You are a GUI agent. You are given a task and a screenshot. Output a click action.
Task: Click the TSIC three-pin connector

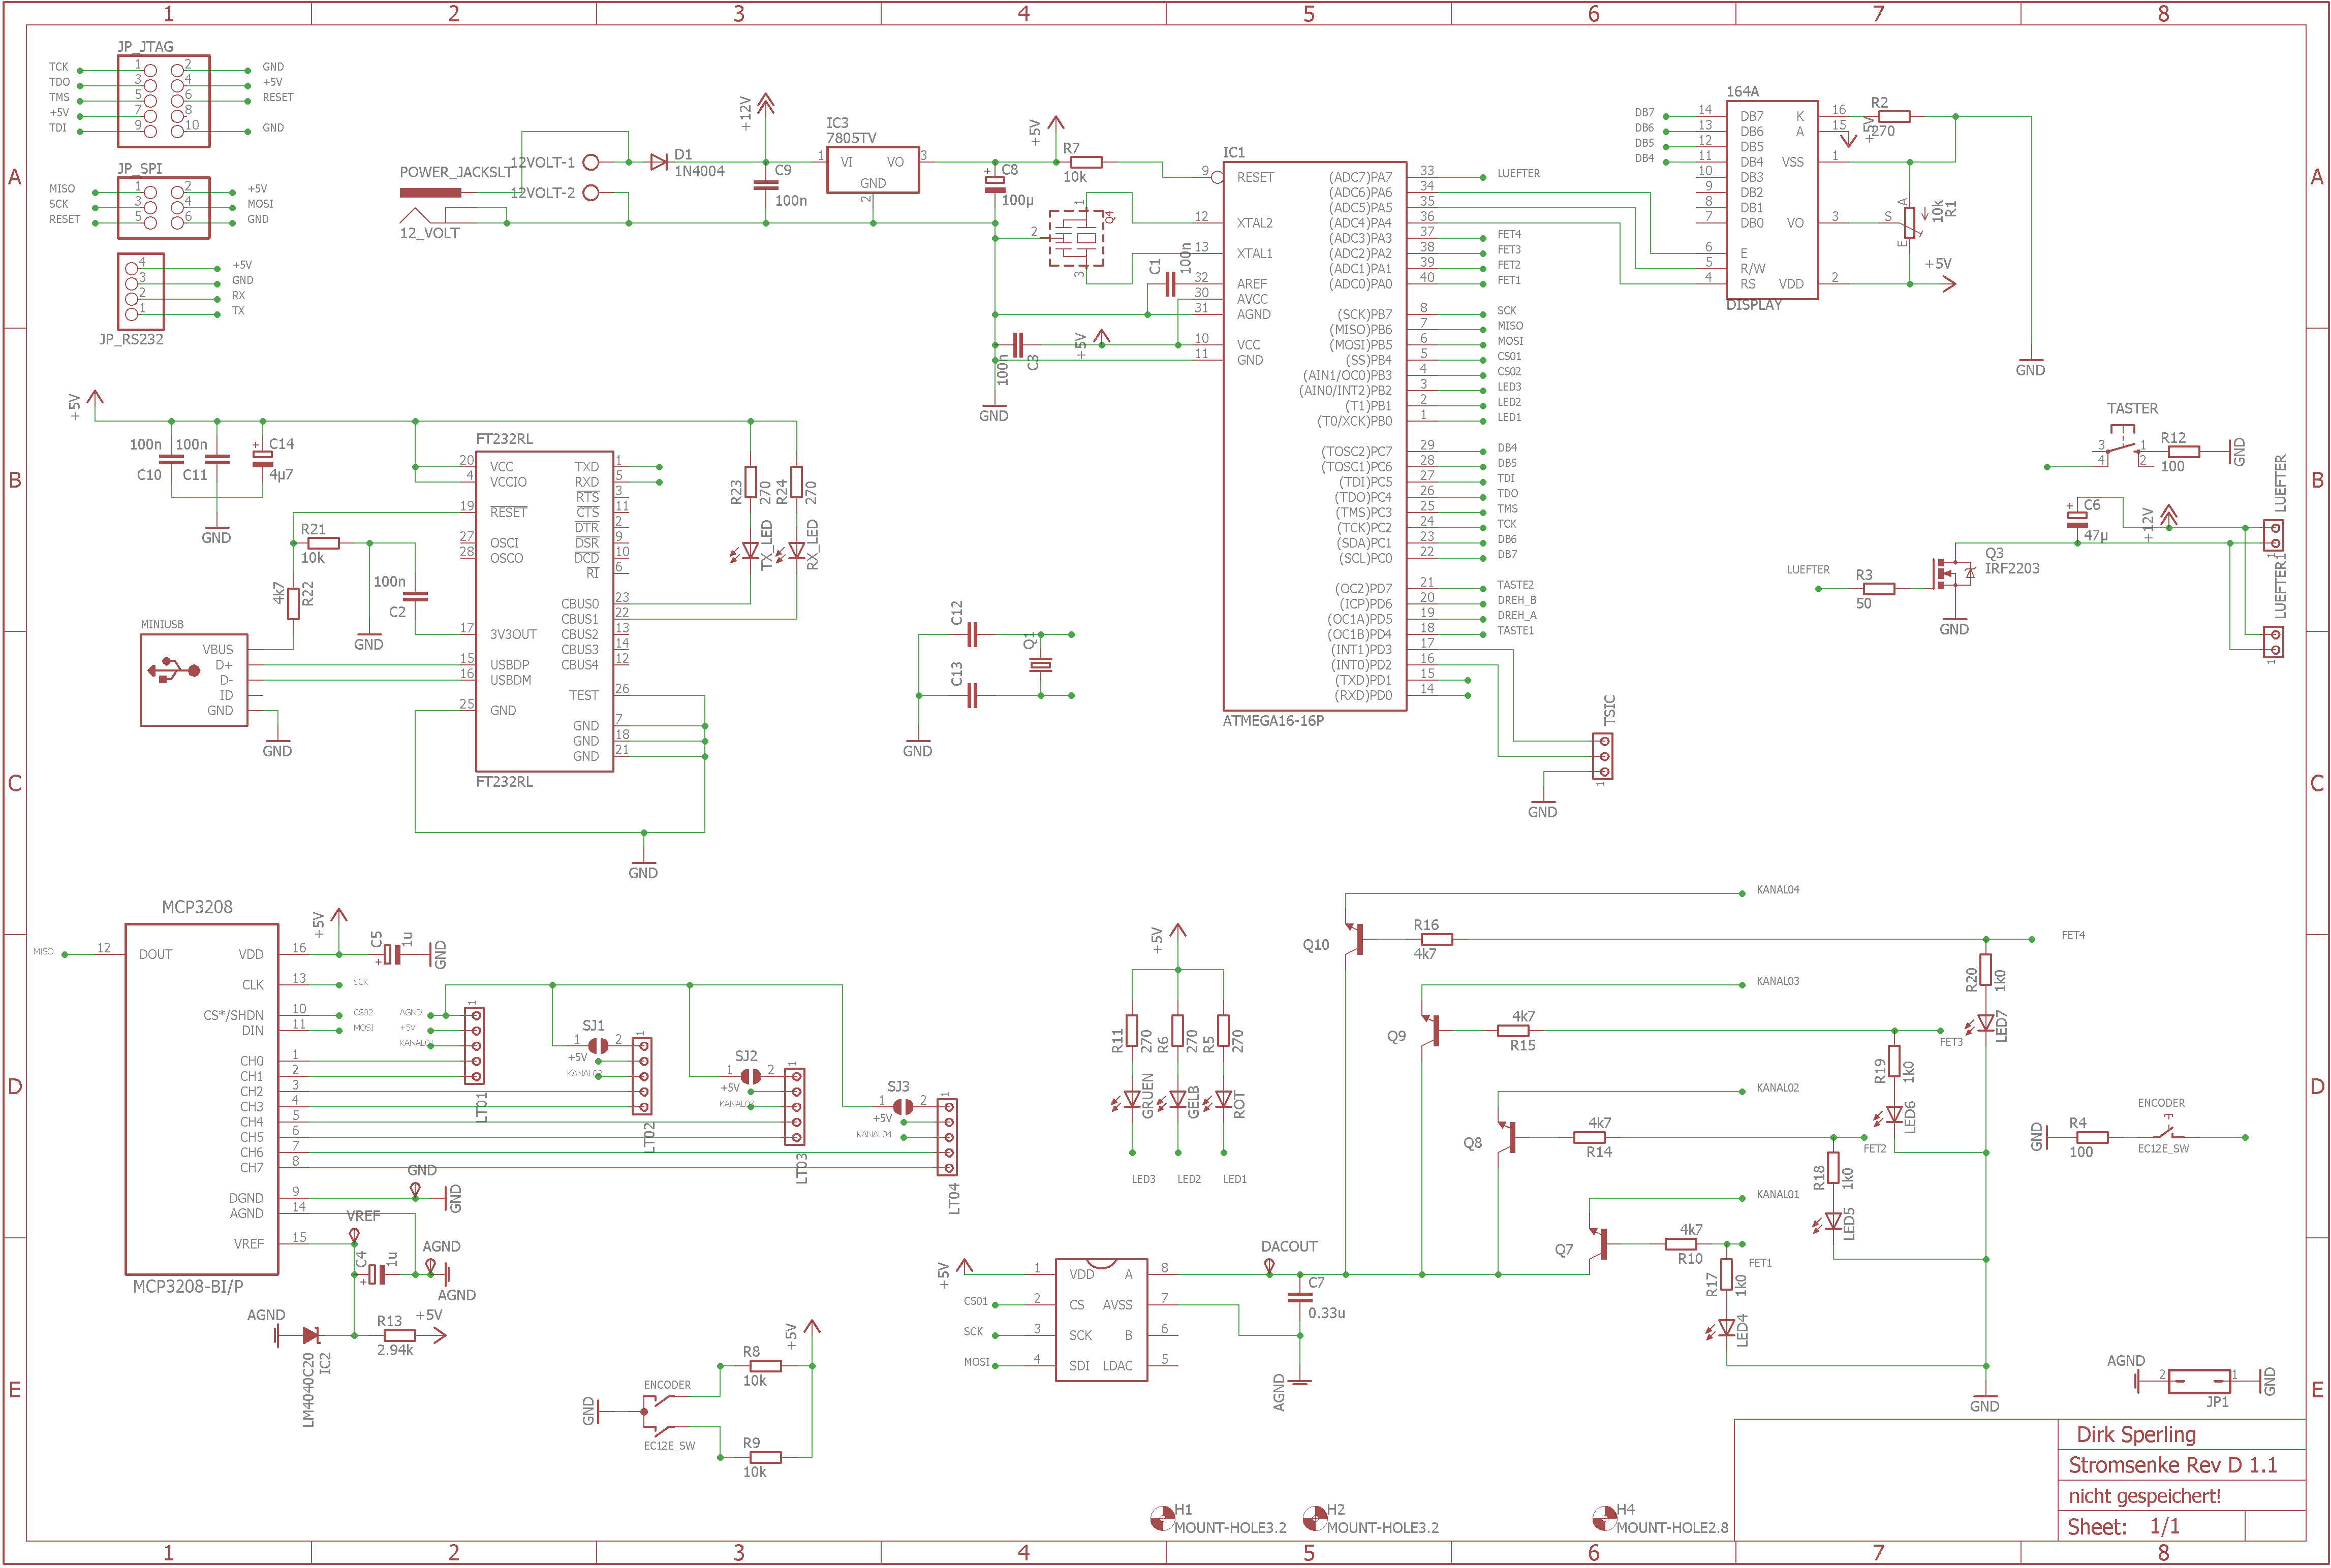coord(1603,756)
